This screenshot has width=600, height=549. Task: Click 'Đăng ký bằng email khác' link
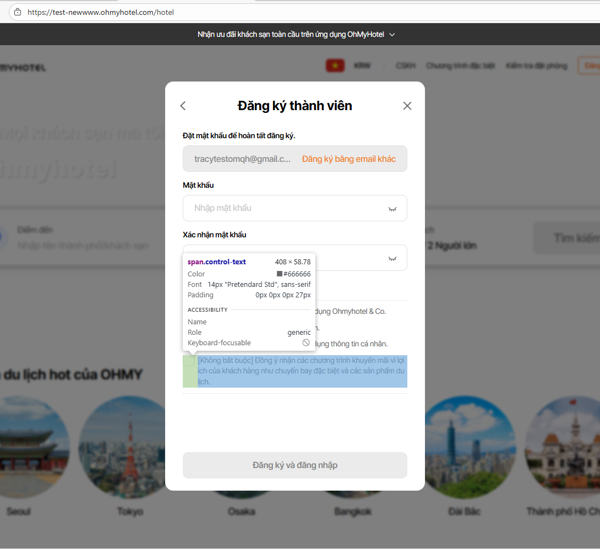point(348,159)
